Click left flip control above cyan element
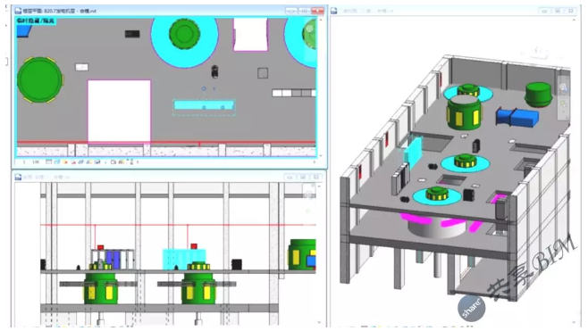 pyautogui.click(x=204, y=88)
